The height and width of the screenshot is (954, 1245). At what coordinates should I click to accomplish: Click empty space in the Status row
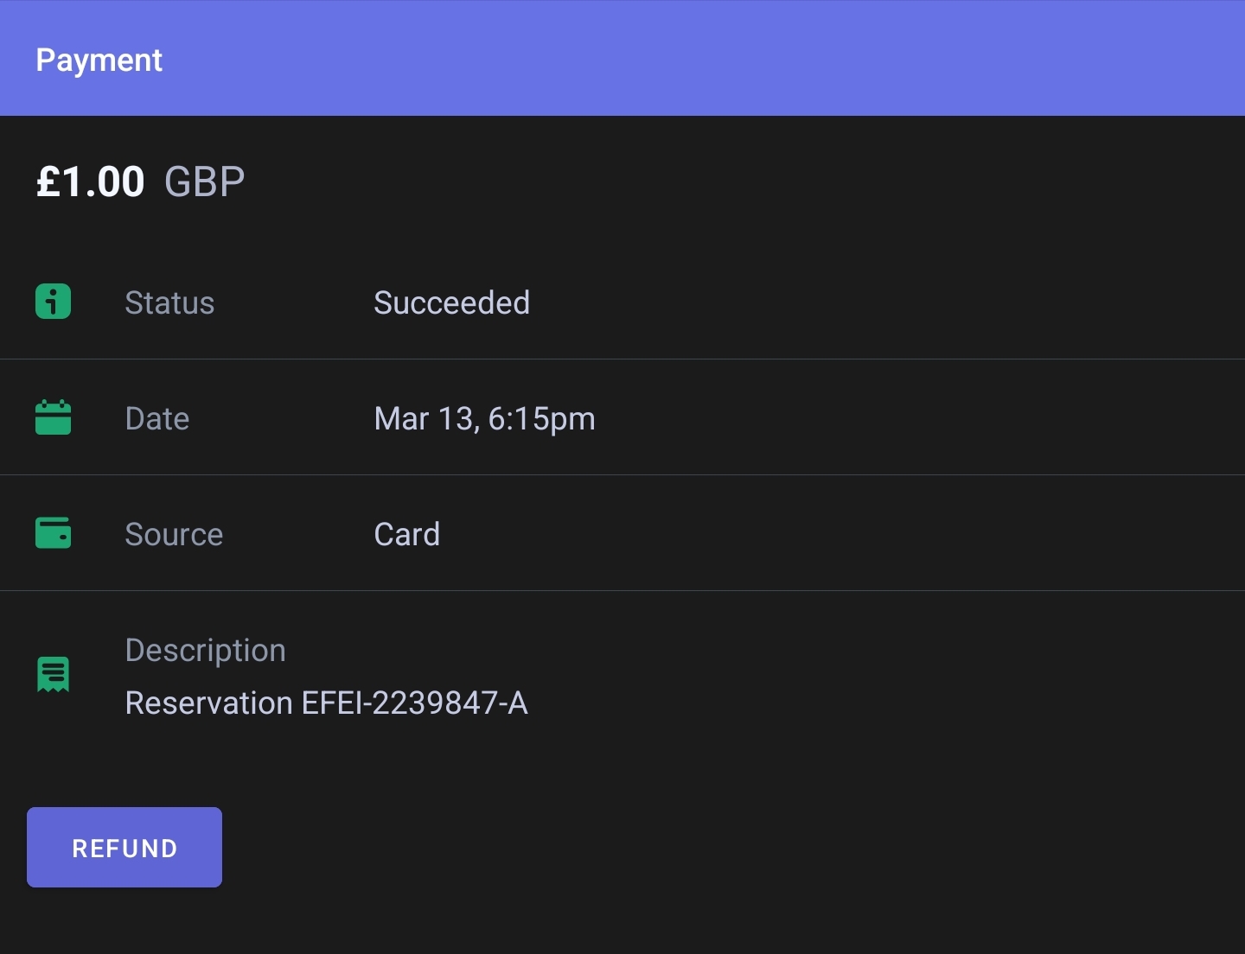(x=865, y=302)
